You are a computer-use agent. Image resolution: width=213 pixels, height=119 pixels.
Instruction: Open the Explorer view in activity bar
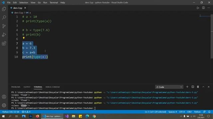(4, 9)
